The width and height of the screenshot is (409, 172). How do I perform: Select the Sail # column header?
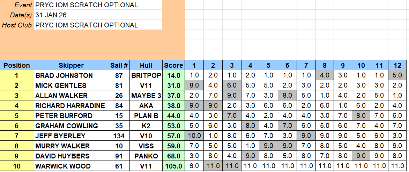[119, 65]
